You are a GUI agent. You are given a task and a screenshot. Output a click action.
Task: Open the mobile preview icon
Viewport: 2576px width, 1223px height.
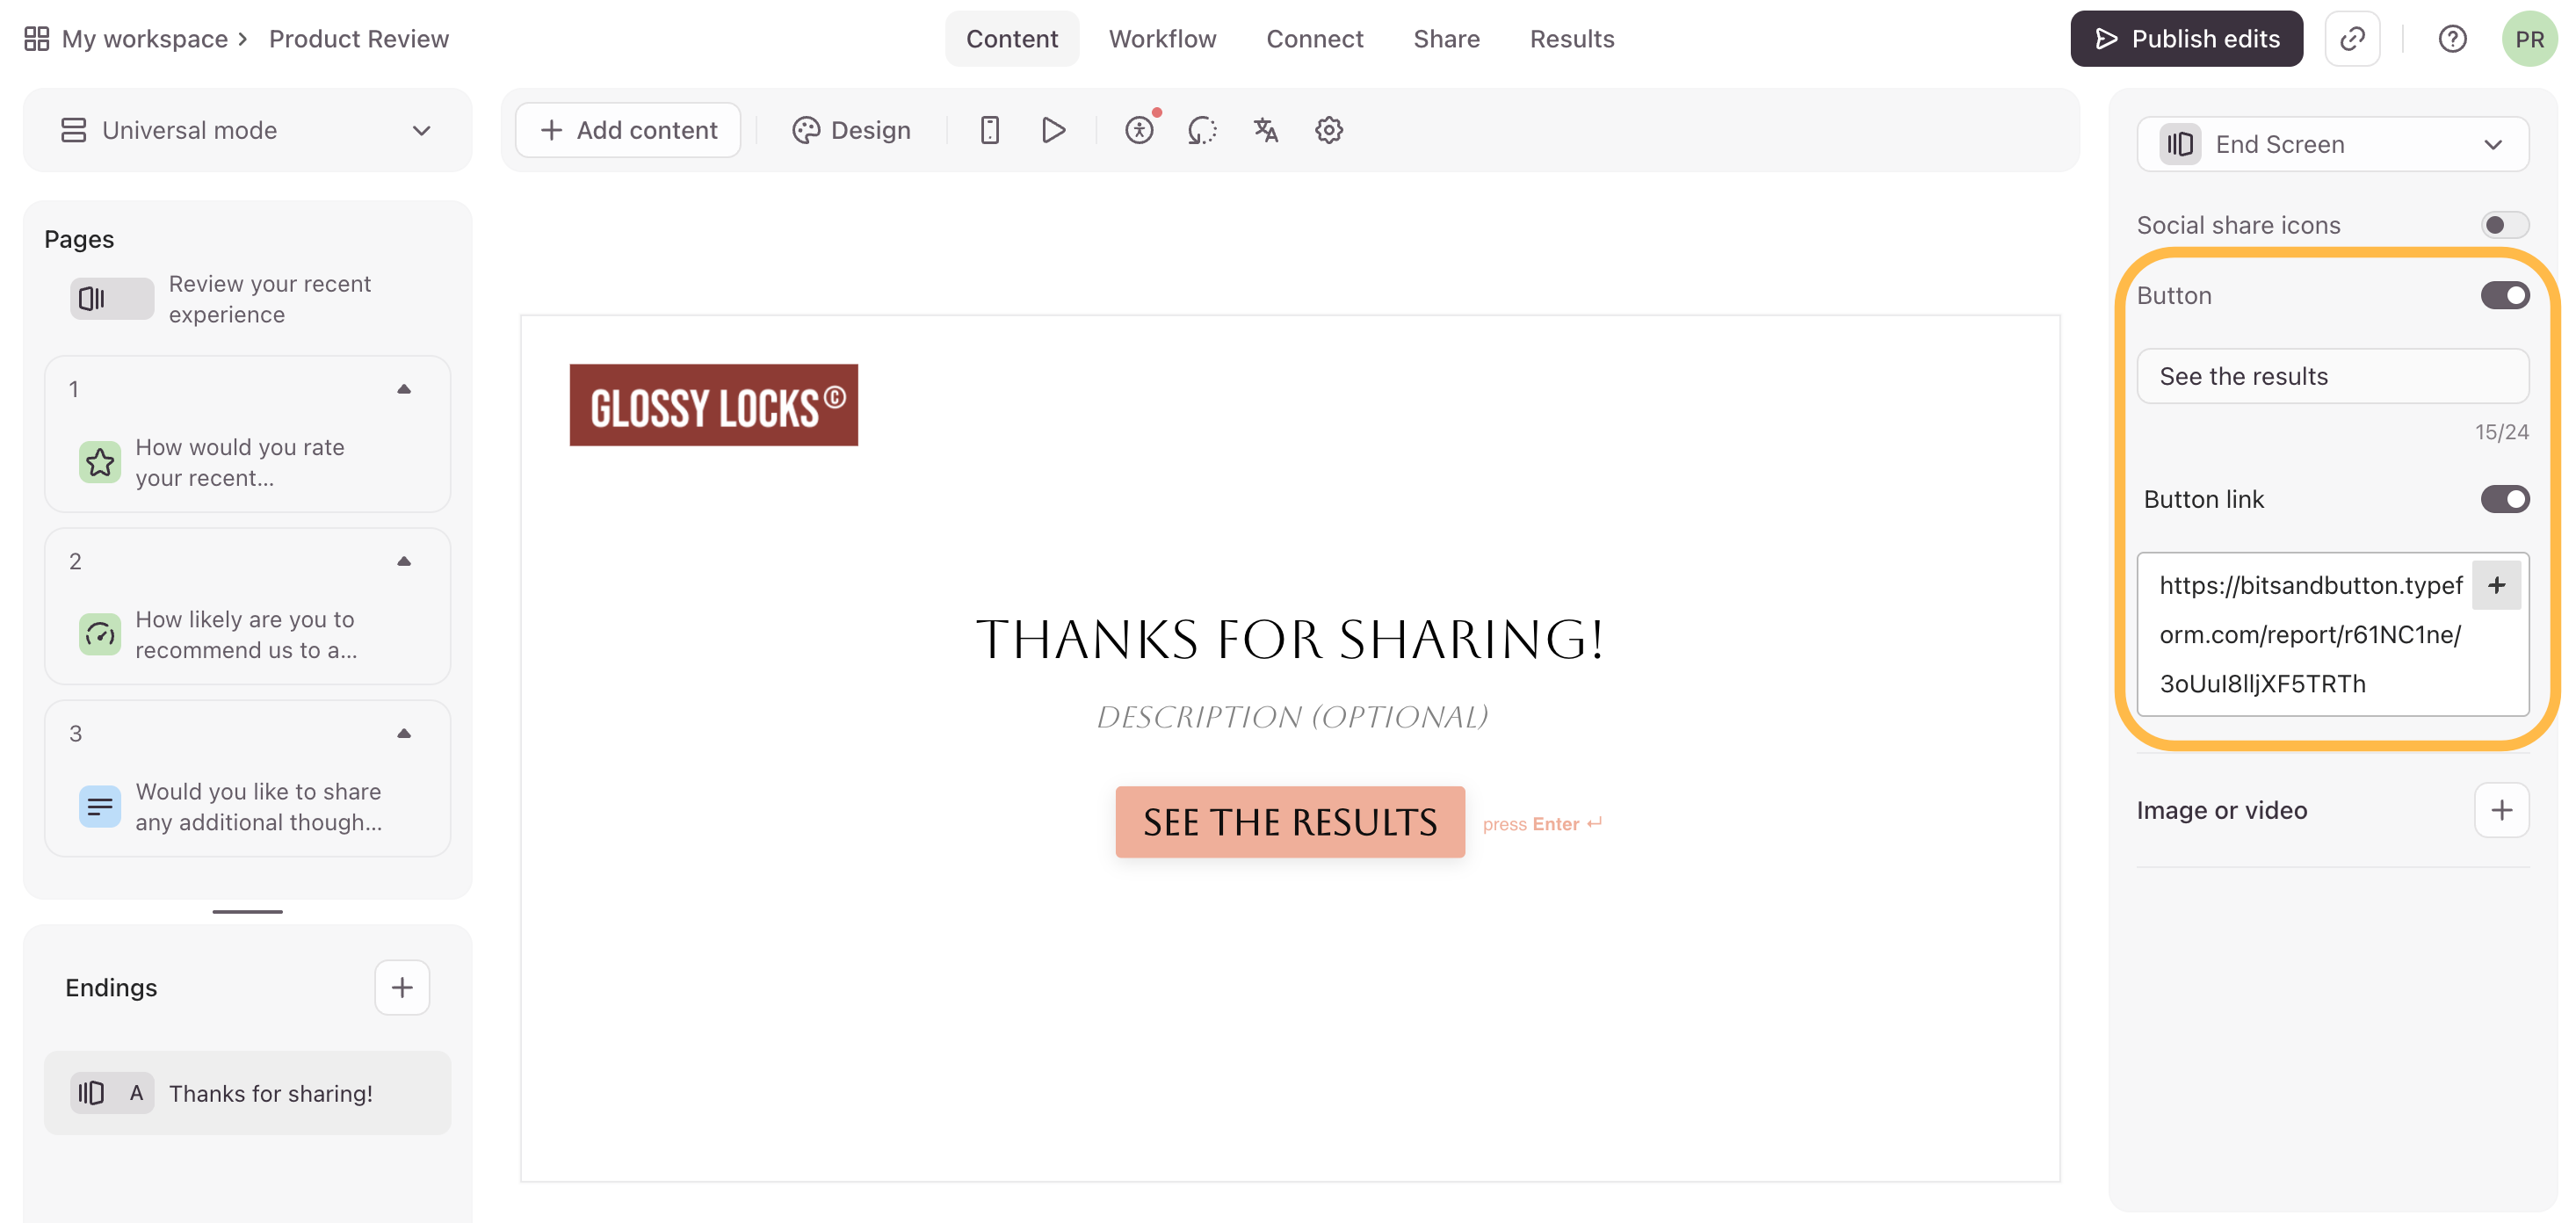pyautogui.click(x=989, y=130)
